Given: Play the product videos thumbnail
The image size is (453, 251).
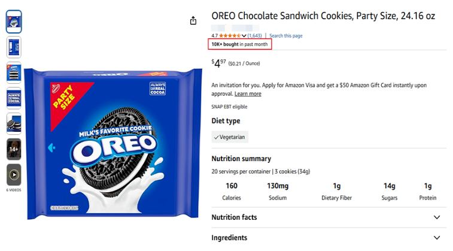Looking at the screenshot, I should [x=14, y=174].
